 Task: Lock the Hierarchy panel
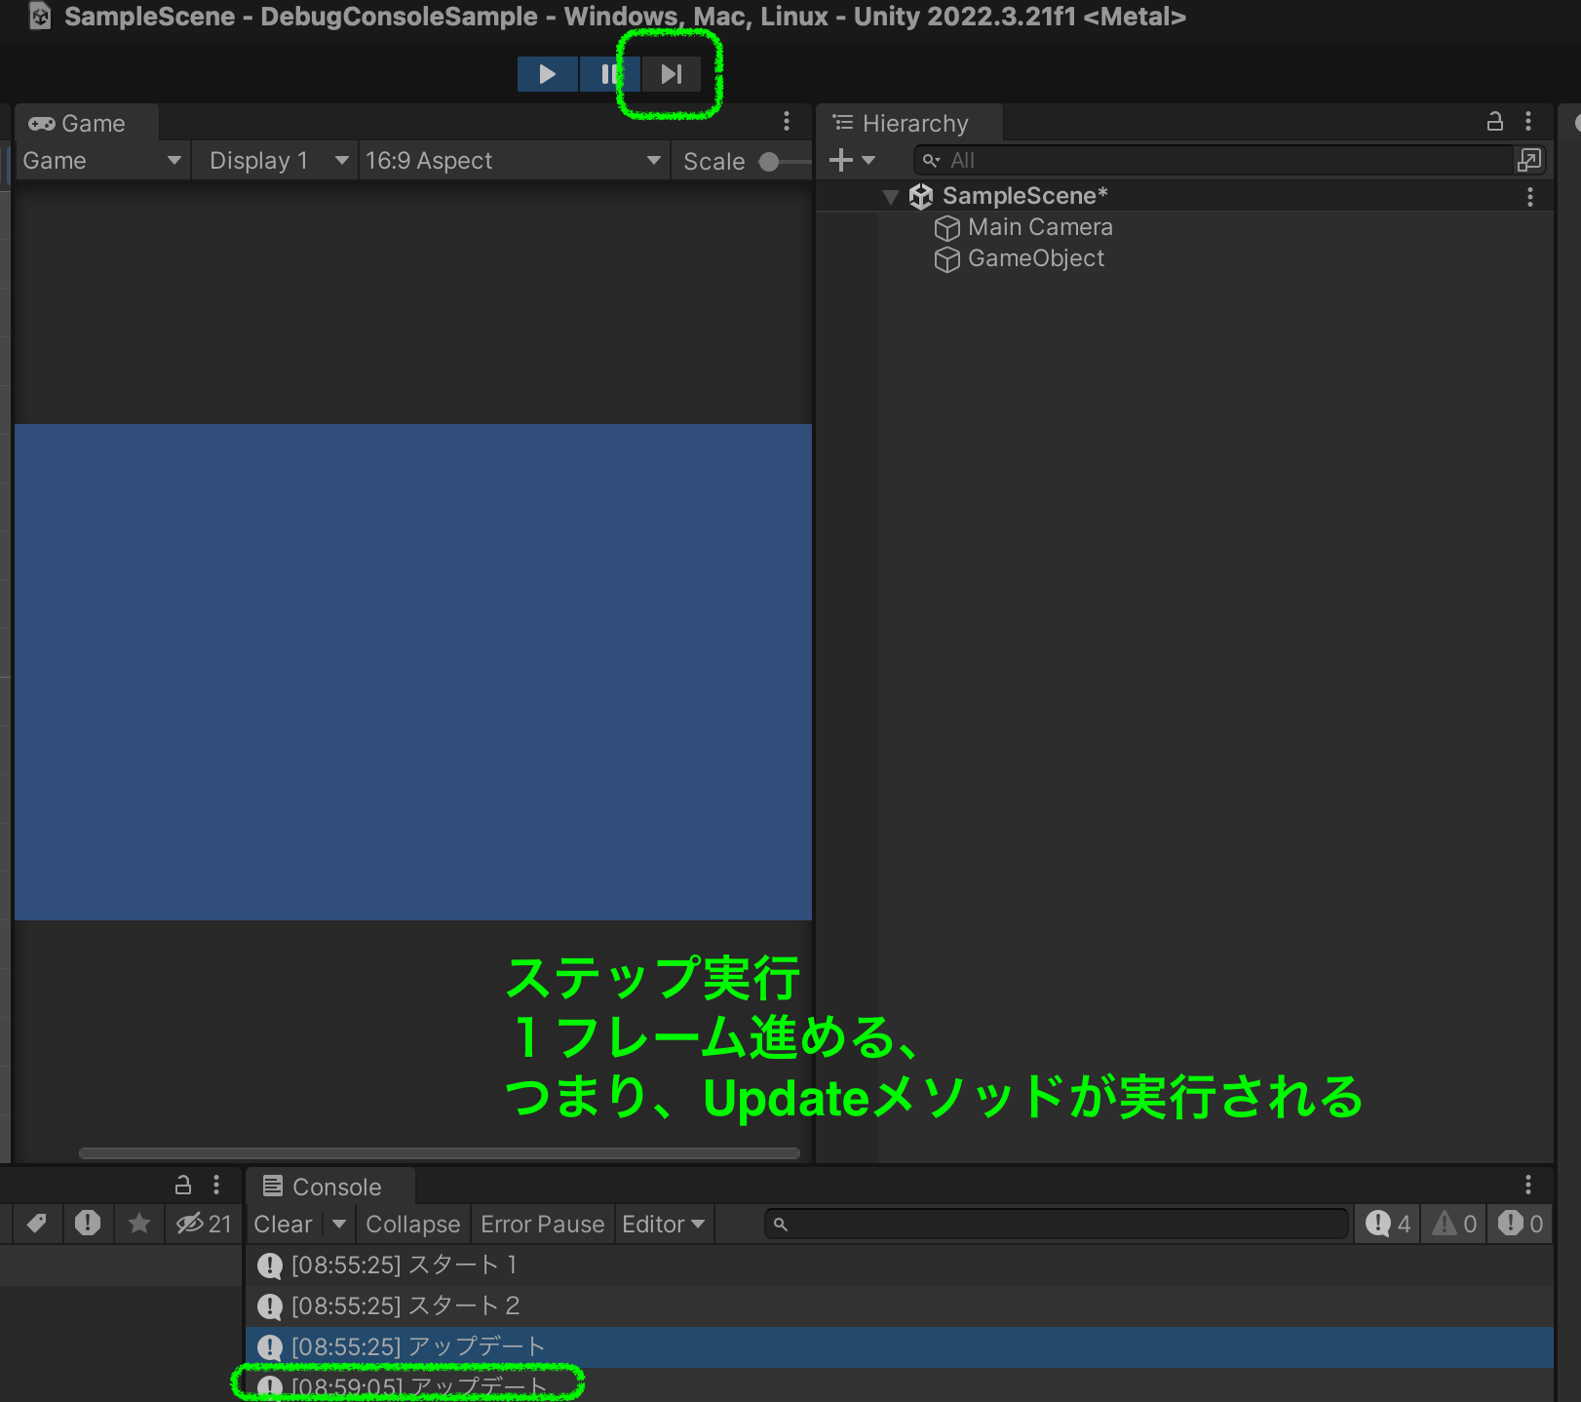(x=1494, y=122)
